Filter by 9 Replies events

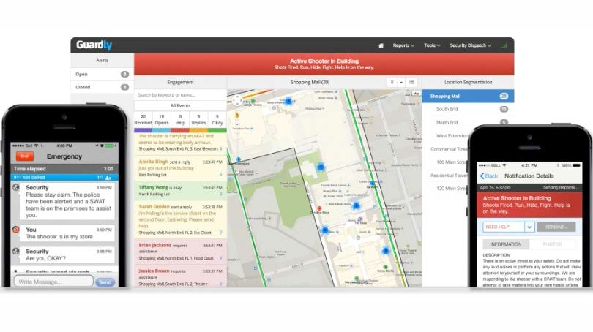pyautogui.click(x=198, y=119)
